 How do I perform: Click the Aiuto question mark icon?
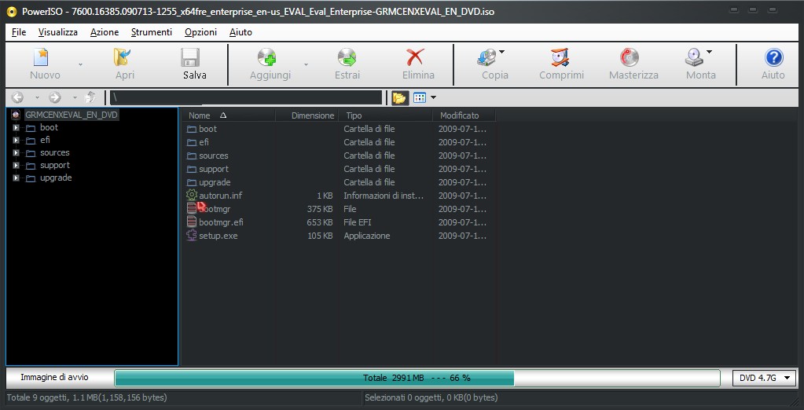(773, 57)
